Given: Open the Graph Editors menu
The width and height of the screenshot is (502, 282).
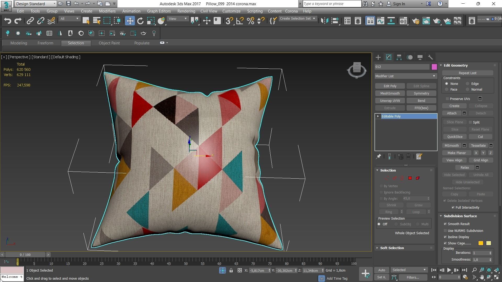Looking at the screenshot, I should (159, 11).
